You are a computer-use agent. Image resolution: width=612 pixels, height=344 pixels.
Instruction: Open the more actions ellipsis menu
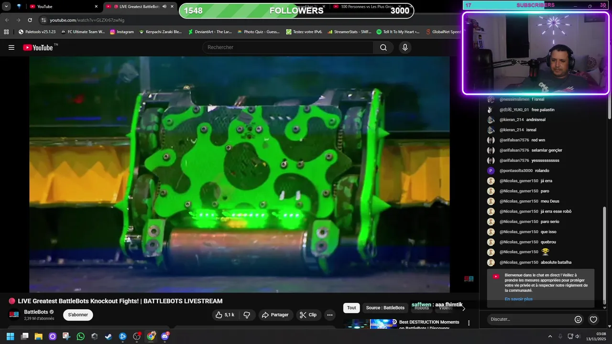329,315
